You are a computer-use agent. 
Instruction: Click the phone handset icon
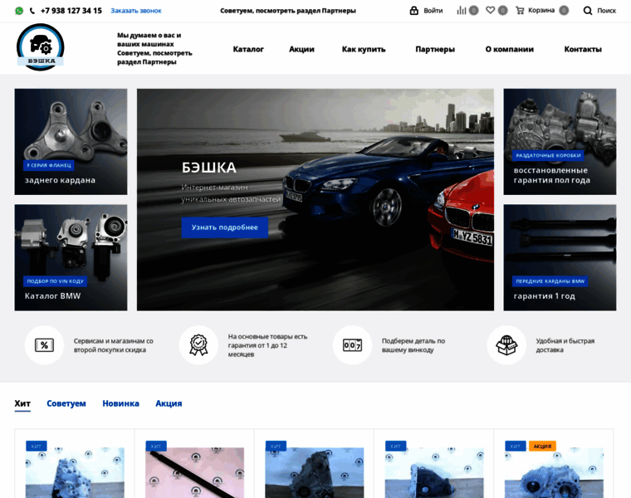(32, 11)
